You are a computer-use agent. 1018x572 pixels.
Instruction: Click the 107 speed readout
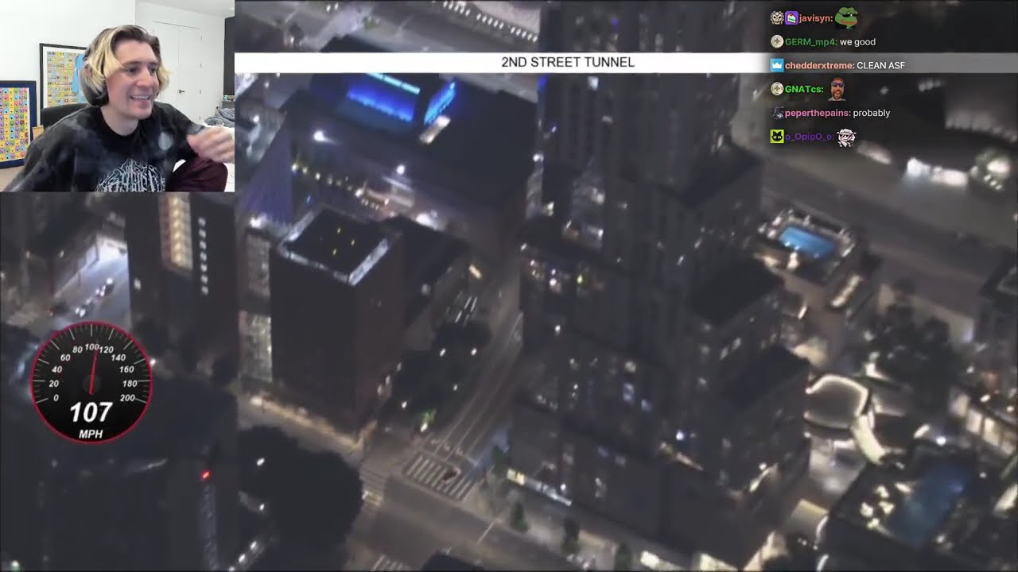[91, 412]
